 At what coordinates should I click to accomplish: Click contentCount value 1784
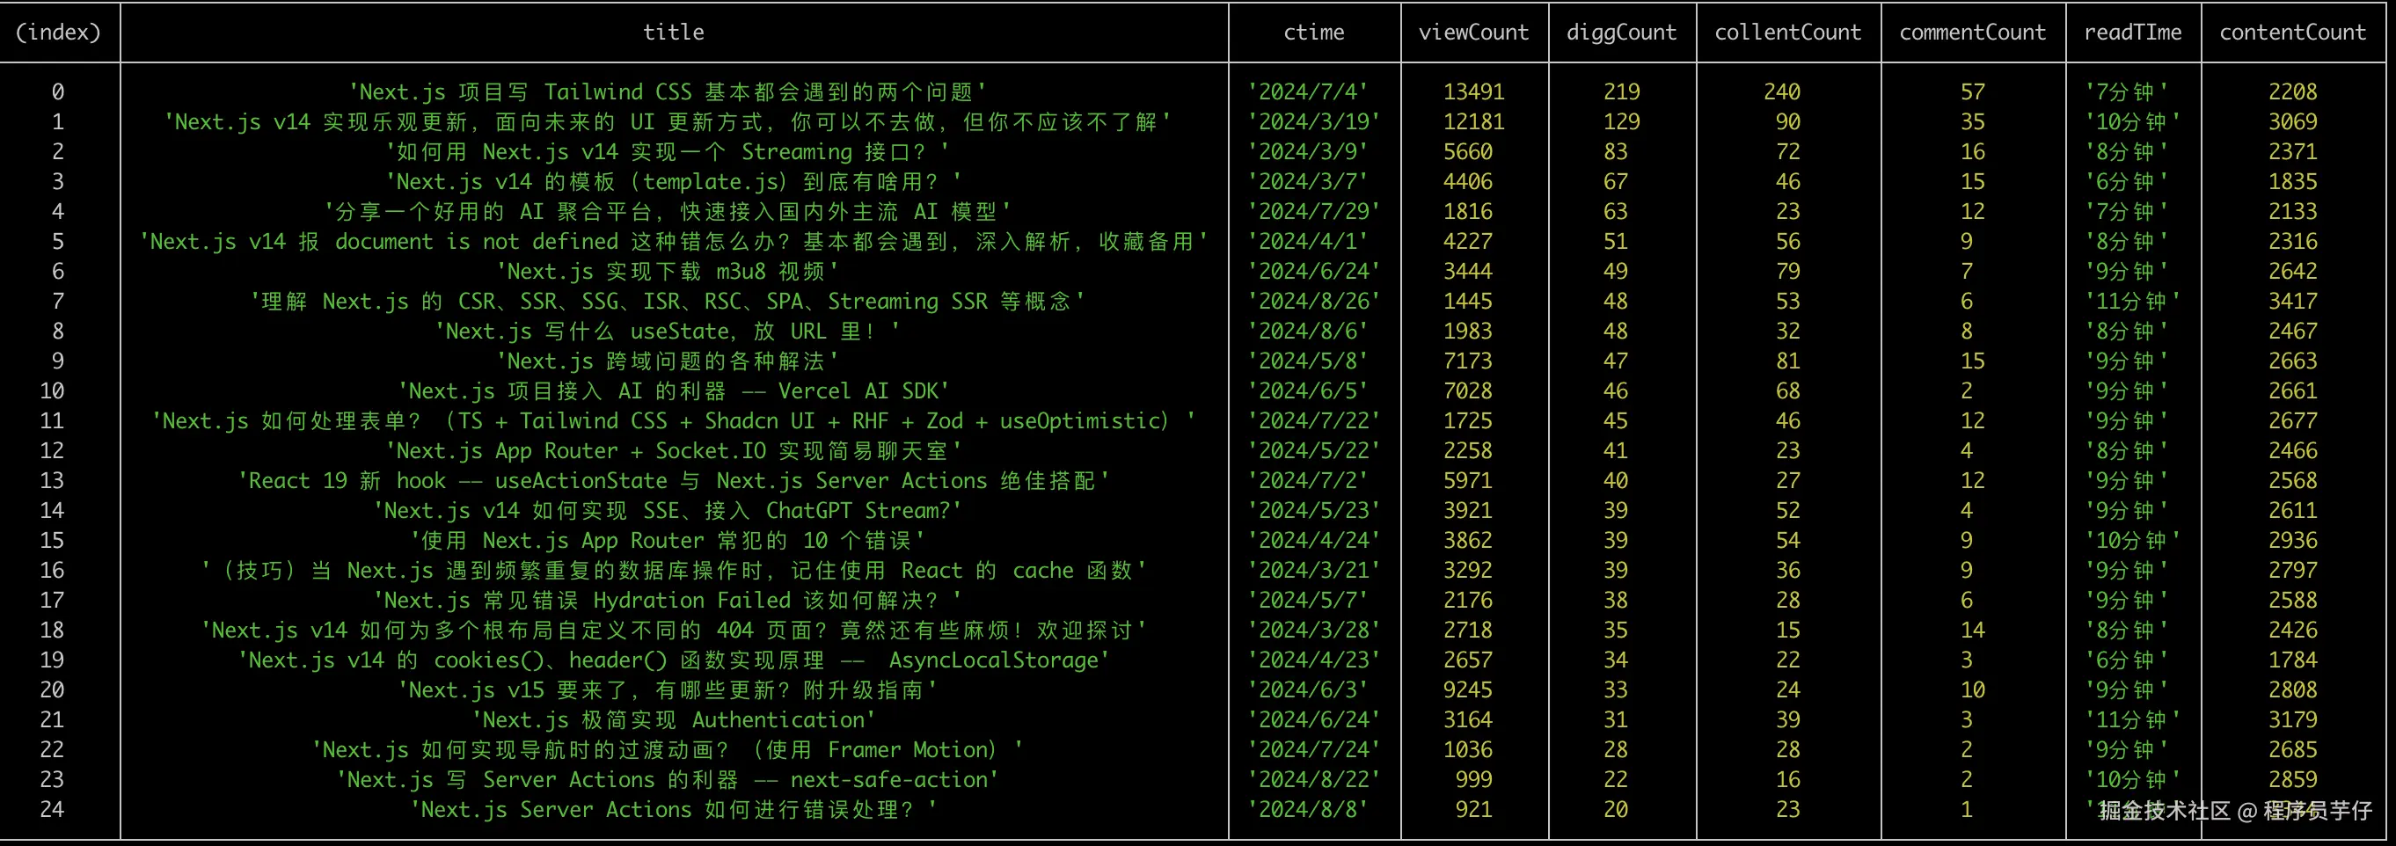click(x=2293, y=660)
